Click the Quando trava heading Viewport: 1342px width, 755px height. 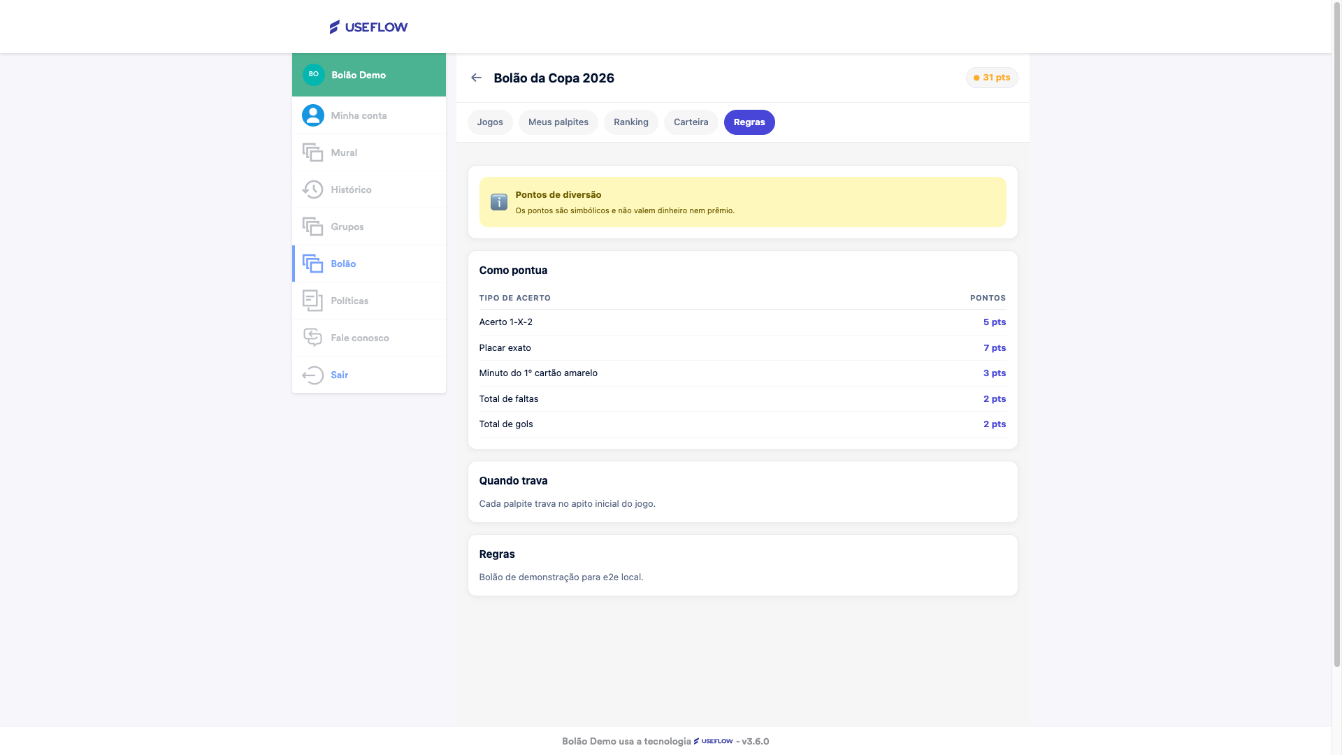513,481
